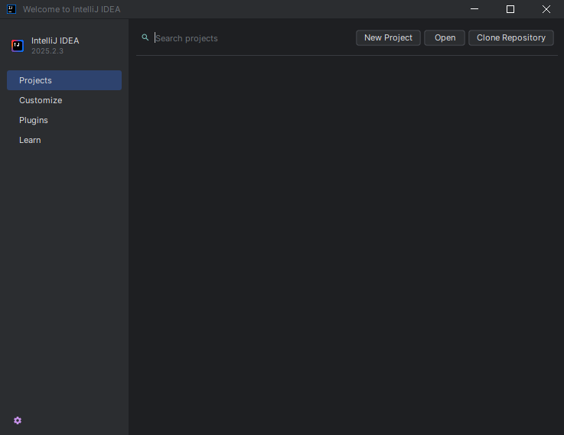
Task: Focus the Search projects field
Action: coord(245,38)
